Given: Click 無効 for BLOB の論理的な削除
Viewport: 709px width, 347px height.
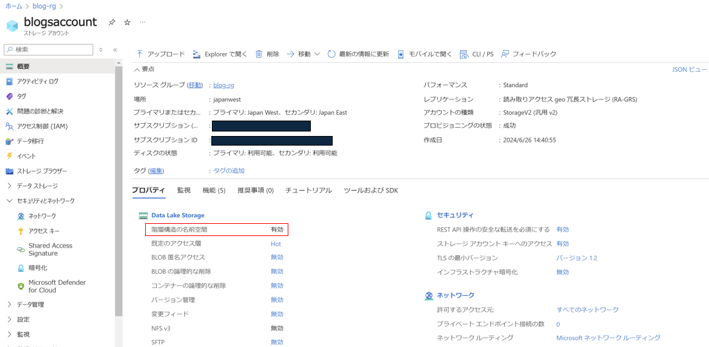Looking at the screenshot, I should pyautogui.click(x=277, y=271).
